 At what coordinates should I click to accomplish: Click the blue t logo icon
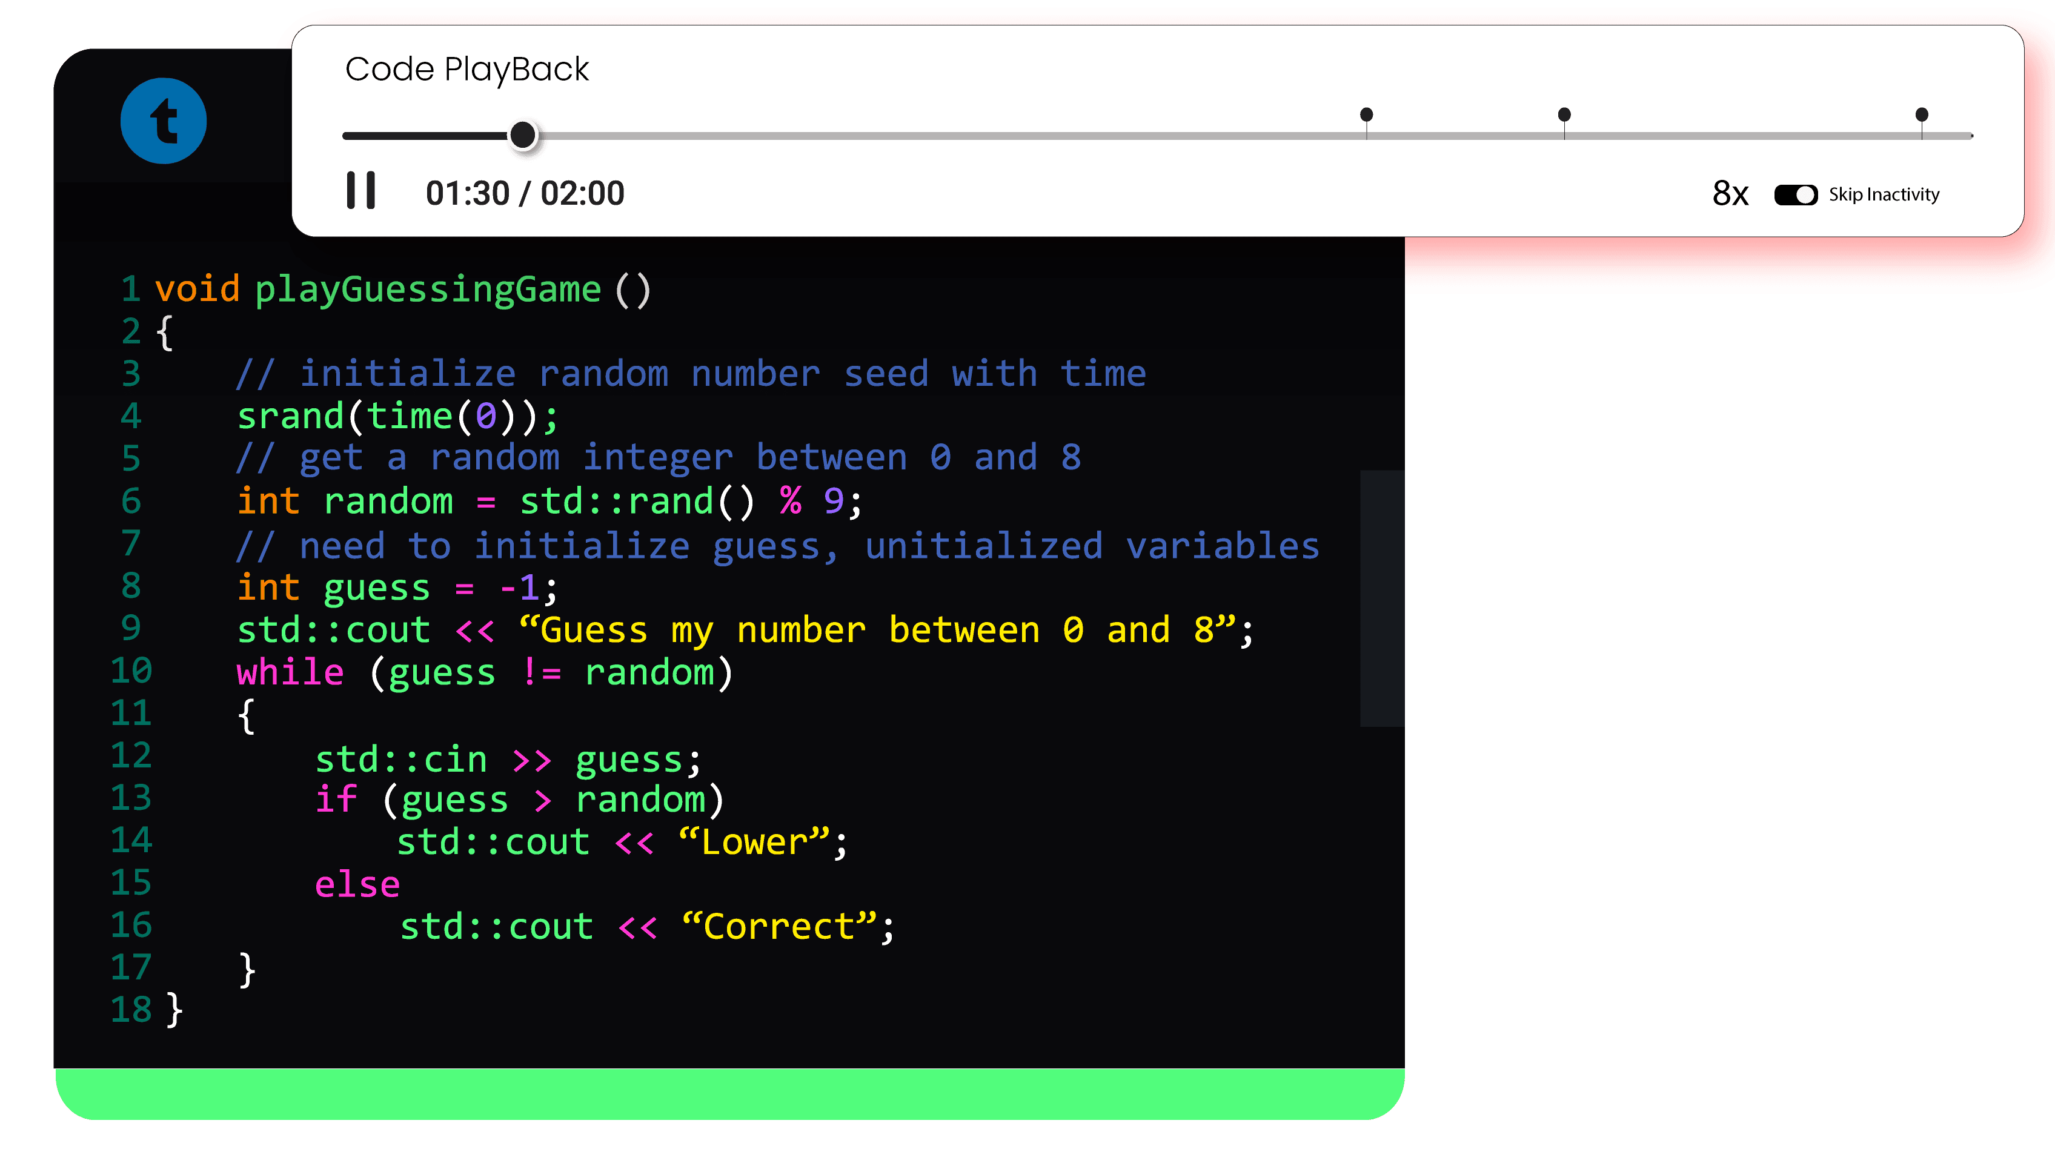(x=164, y=121)
